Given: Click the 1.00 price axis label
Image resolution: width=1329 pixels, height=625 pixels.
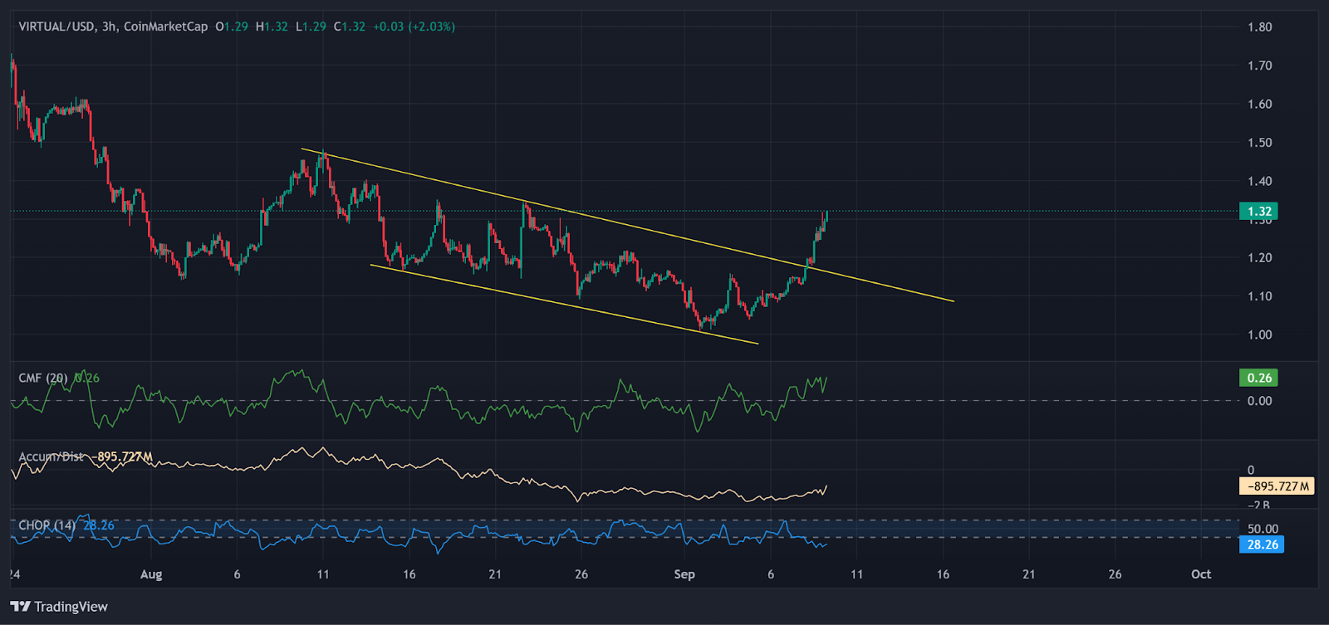Looking at the screenshot, I should tap(1259, 334).
